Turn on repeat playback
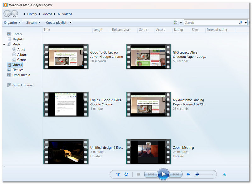Screen dimensions: 252x184 point(126,174)
